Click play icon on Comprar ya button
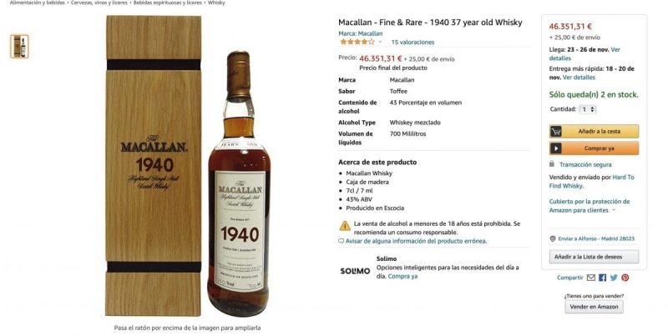Screen dimensions: 668x336 click(x=555, y=148)
